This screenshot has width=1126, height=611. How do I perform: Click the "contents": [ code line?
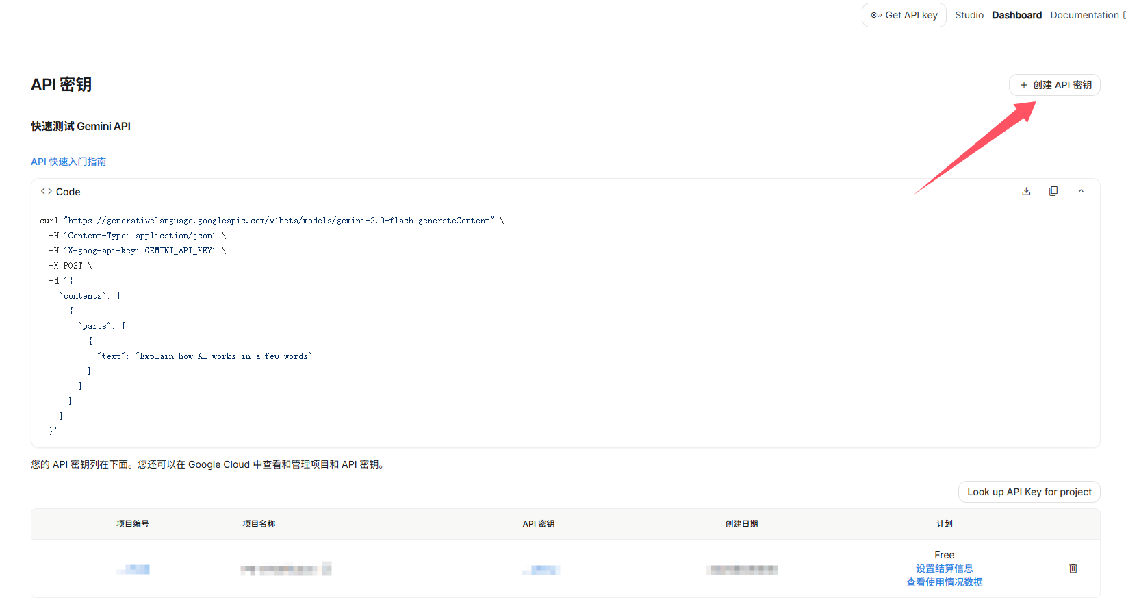(90, 296)
